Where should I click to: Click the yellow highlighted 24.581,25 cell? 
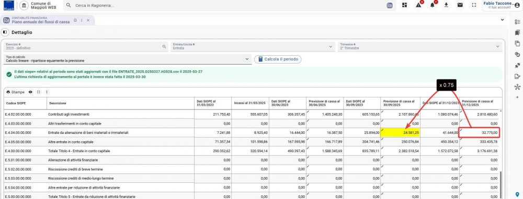(400, 132)
